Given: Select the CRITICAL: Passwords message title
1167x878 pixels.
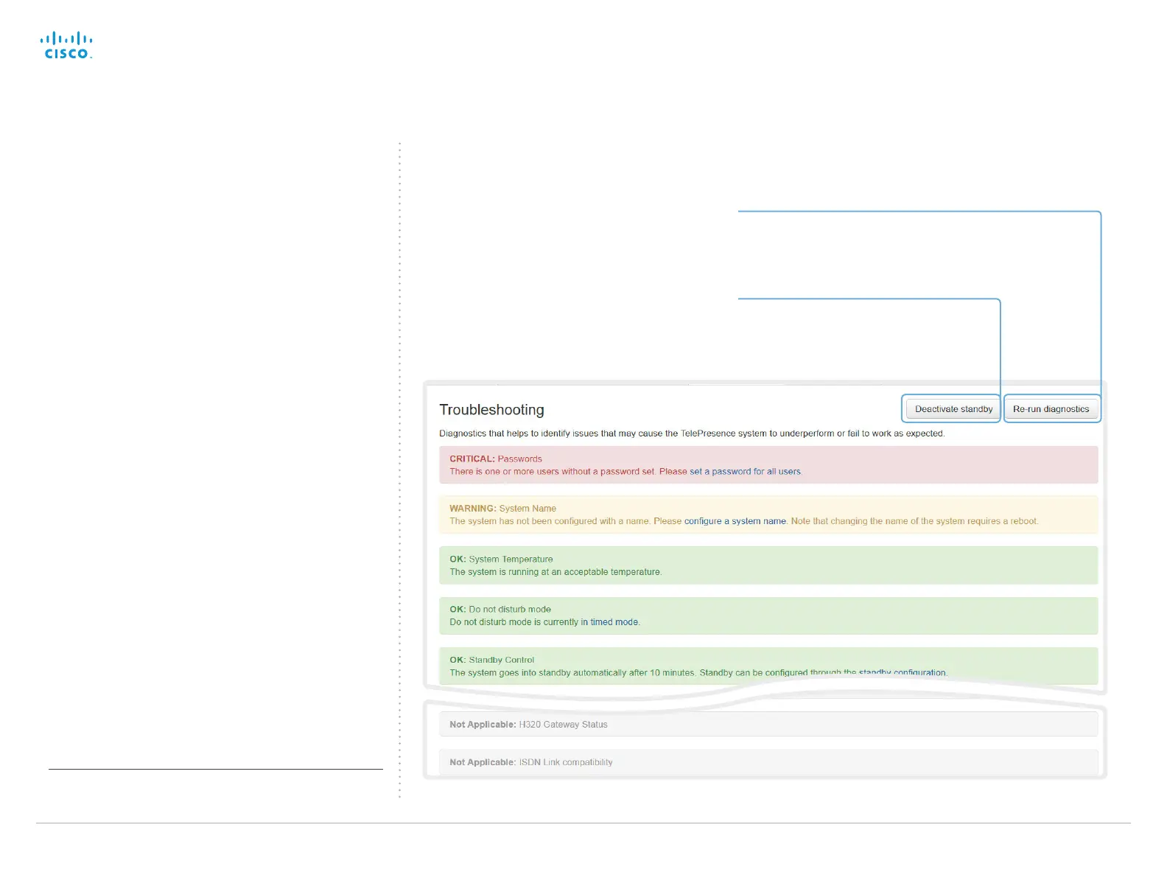Looking at the screenshot, I should coord(495,459).
